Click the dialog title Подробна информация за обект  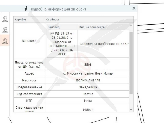click(x=58, y=9)
